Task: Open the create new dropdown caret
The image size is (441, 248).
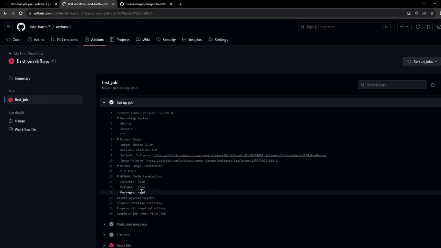Action: point(407,27)
